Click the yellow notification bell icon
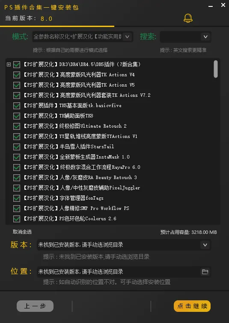 click(x=188, y=18)
